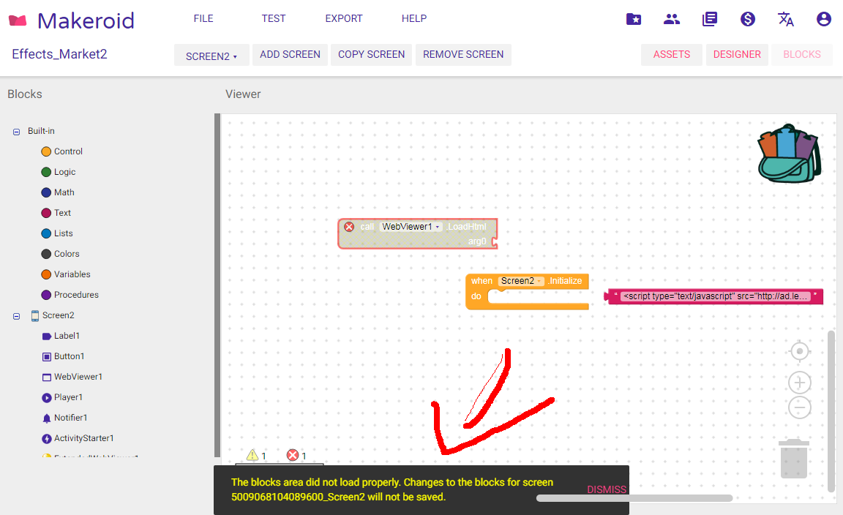Screen dimensions: 843x515
Task: Open the backpack icon in viewer
Action: tap(789, 154)
